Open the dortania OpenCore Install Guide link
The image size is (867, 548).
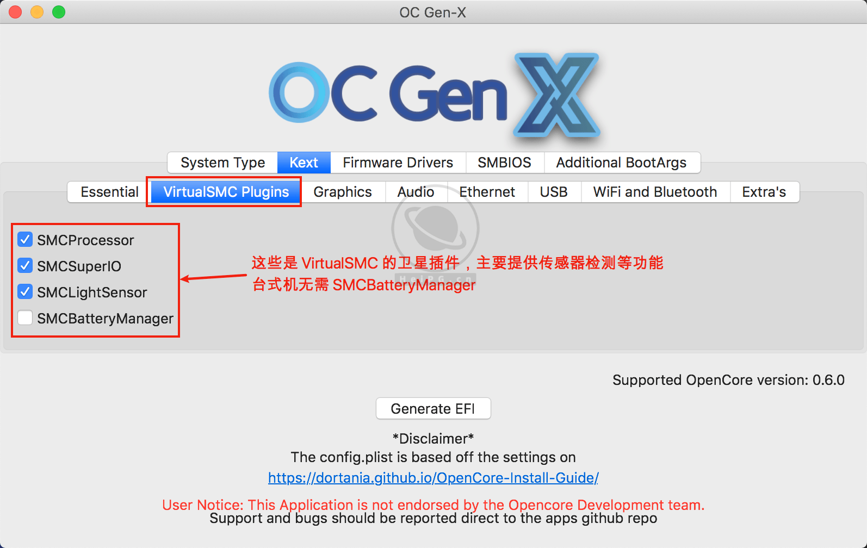coord(433,478)
